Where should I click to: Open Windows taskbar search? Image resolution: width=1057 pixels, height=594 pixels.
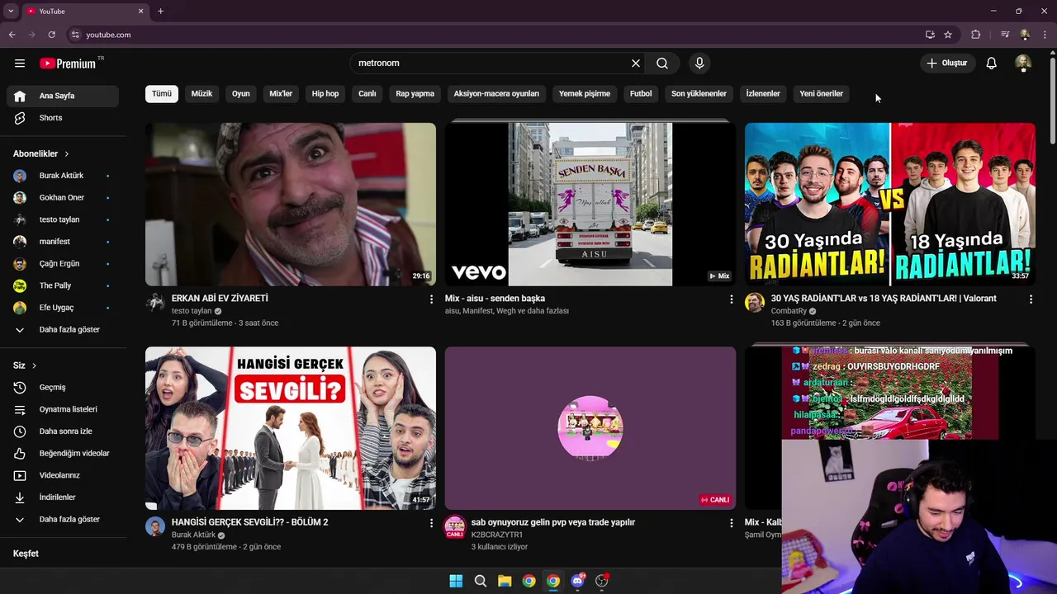coord(481,581)
